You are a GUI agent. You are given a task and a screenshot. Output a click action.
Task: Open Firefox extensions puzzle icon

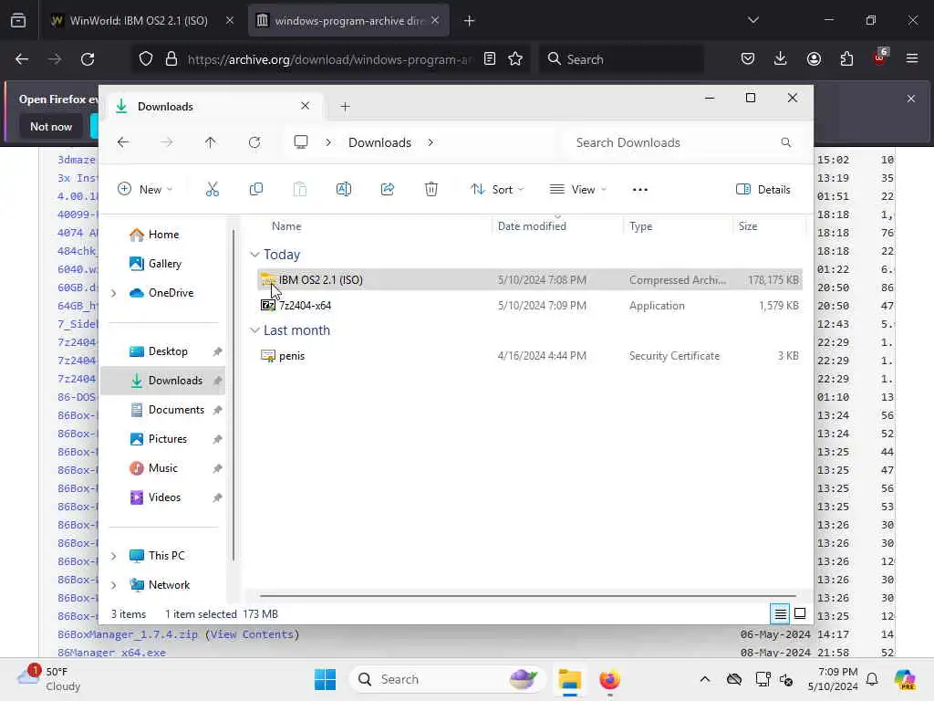(x=846, y=59)
